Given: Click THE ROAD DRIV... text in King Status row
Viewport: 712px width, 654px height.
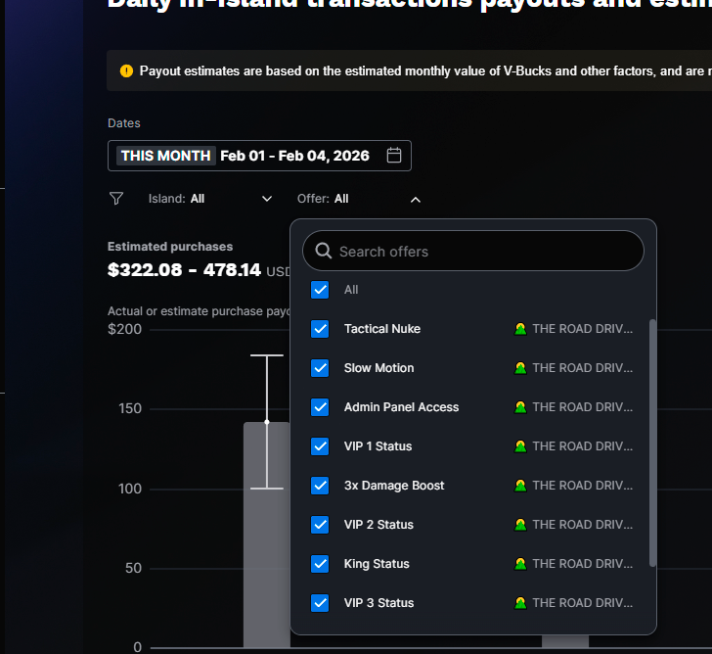Looking at the screenshot, I should [x=583, y=564].
